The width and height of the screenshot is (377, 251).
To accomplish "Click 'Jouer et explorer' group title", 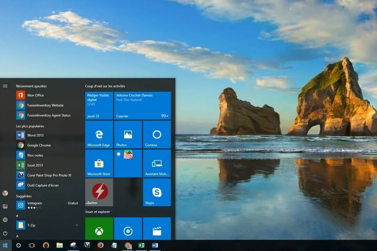I will tap(97, 212).
